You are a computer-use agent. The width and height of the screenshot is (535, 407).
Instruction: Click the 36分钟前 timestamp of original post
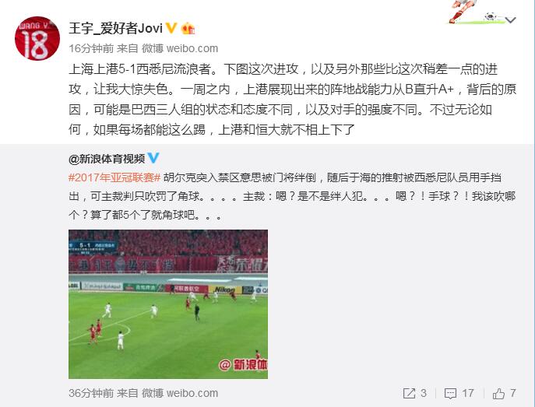[91, 393]
